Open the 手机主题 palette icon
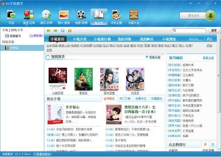 pos(116,15)
